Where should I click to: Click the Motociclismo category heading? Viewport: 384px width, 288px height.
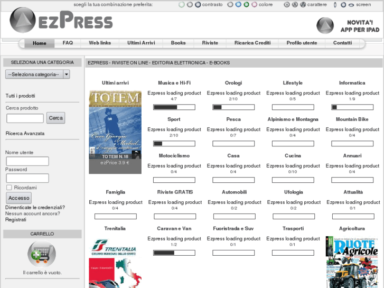tap(174, 156)
